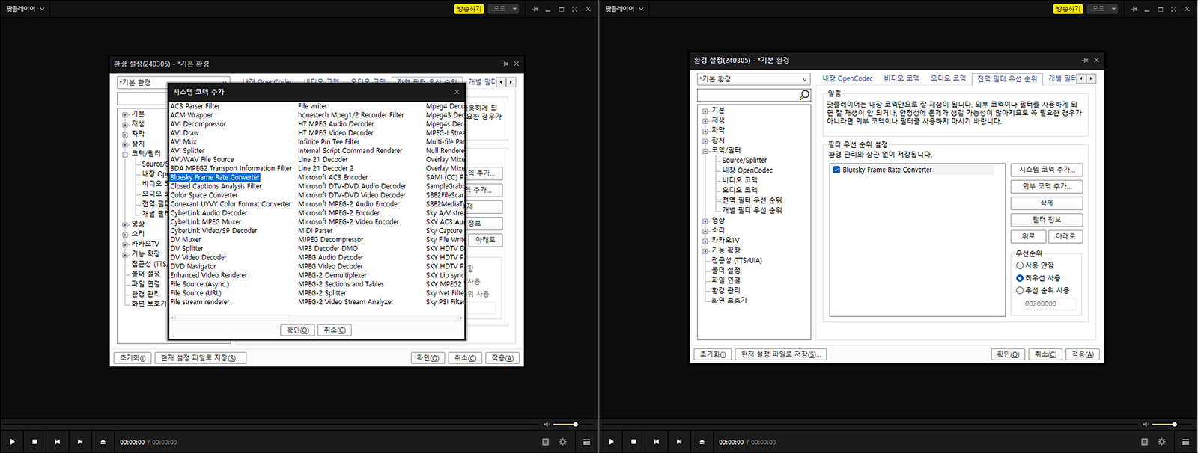Click the eject/open file icon in right player
The image size is (1198, 453).
702,442
